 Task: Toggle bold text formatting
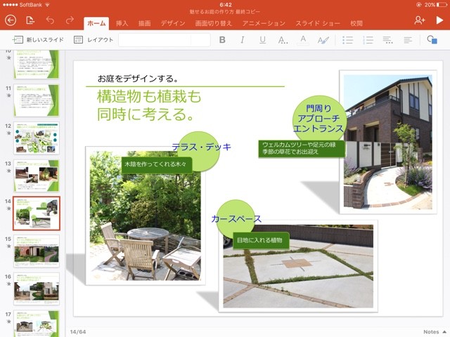(222, 40)
